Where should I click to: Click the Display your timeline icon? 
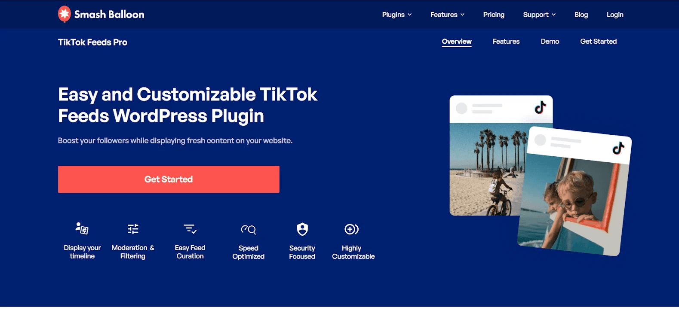click(x=82, y=228)
